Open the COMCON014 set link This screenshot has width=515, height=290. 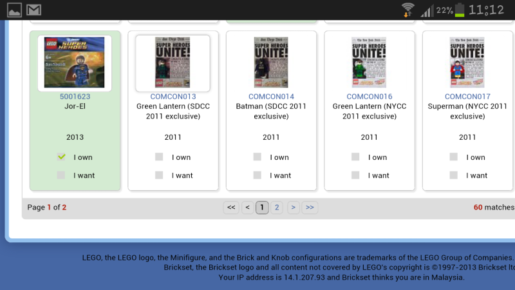(x=271, y=97)
